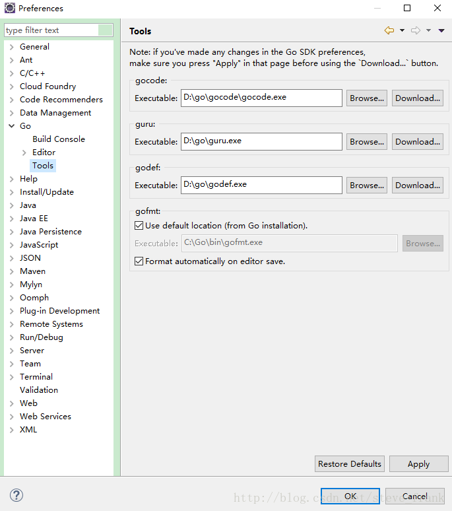This screenshot has height=511, width=452.
Task: Click Browse for godef executable
Action: coord(367,185)
